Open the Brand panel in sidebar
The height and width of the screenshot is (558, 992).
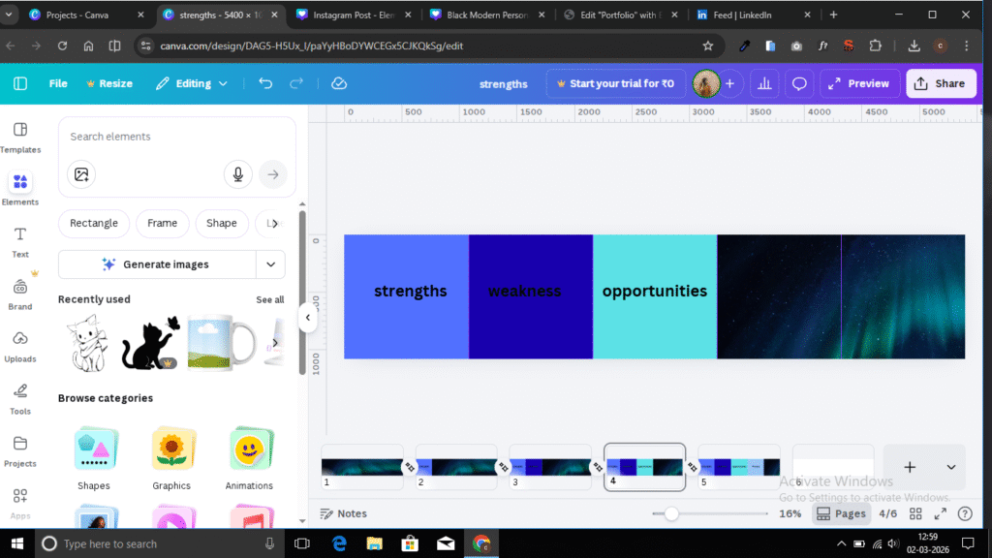tap(19, 294)
